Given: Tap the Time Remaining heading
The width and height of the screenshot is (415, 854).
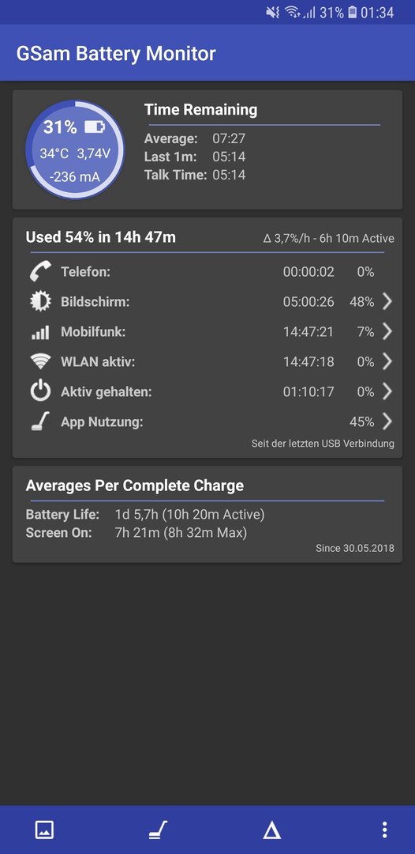Looking at the screenshot, I should [x=200, y=109].
